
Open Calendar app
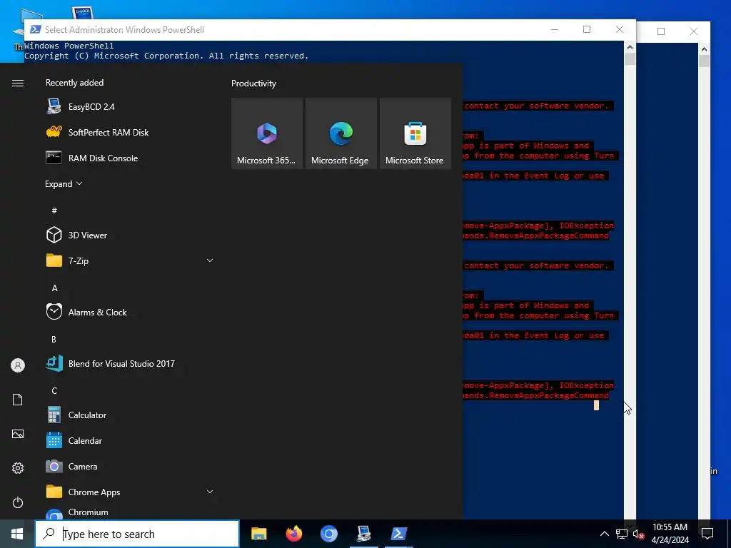point(130,440)
